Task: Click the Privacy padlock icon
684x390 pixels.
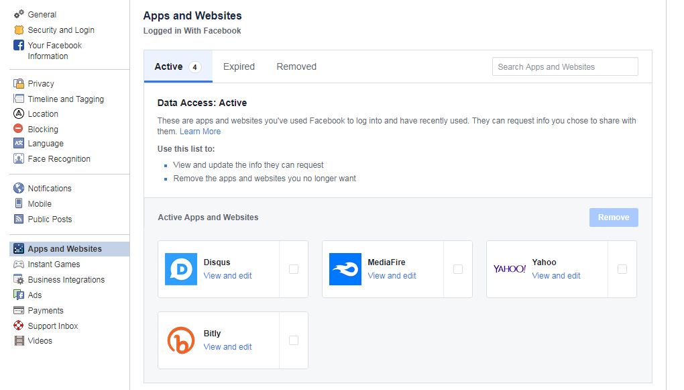Action: pyautogui.click(x=19, y=83)
